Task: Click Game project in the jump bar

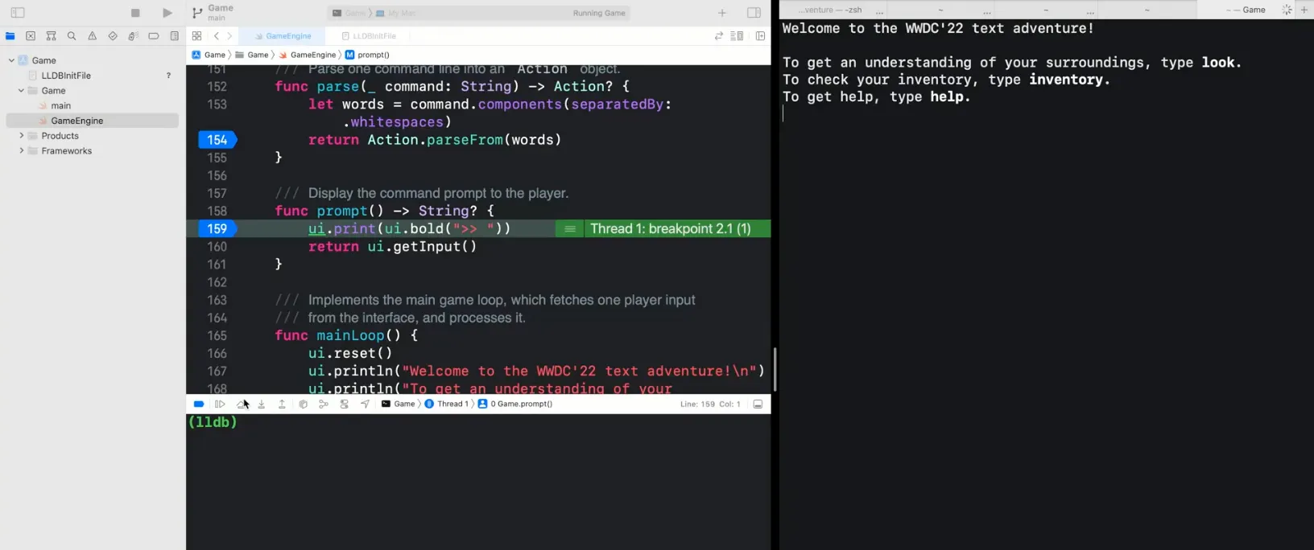Action: tap(209, 55)
